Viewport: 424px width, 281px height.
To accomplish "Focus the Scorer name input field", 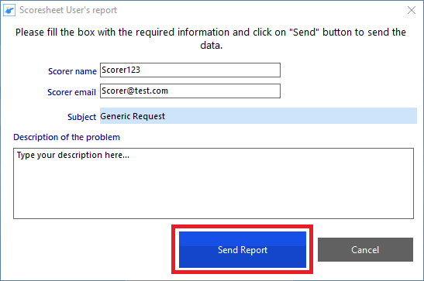I will tap(190, 70).
